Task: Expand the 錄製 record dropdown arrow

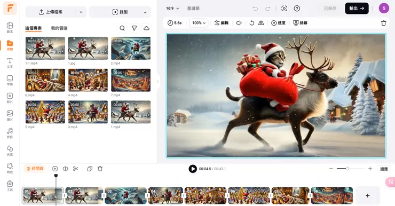Action: pyautogui.click(x=145, y=12)
